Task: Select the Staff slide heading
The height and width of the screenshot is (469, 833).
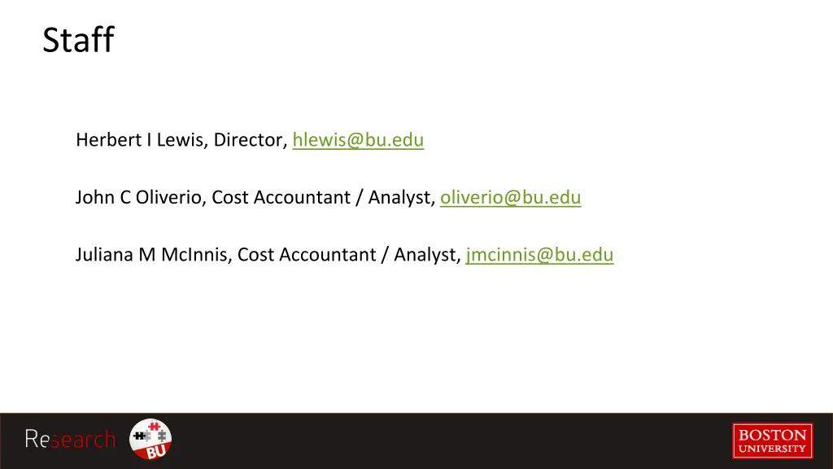Action: coord(79,40)
